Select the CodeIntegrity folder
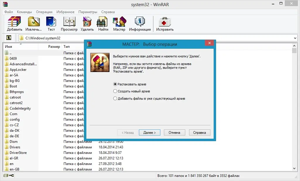Viewport: 300px width, 181px height. click(x=20, y=108)
